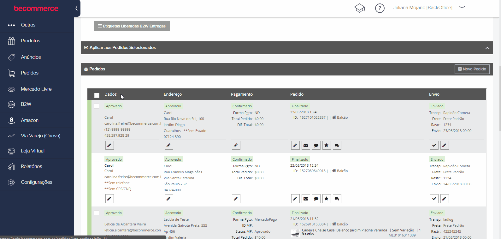Click the Novo Pedido button
The height and width of the screenshot is (239, 501).
click(x=472, y=69)
